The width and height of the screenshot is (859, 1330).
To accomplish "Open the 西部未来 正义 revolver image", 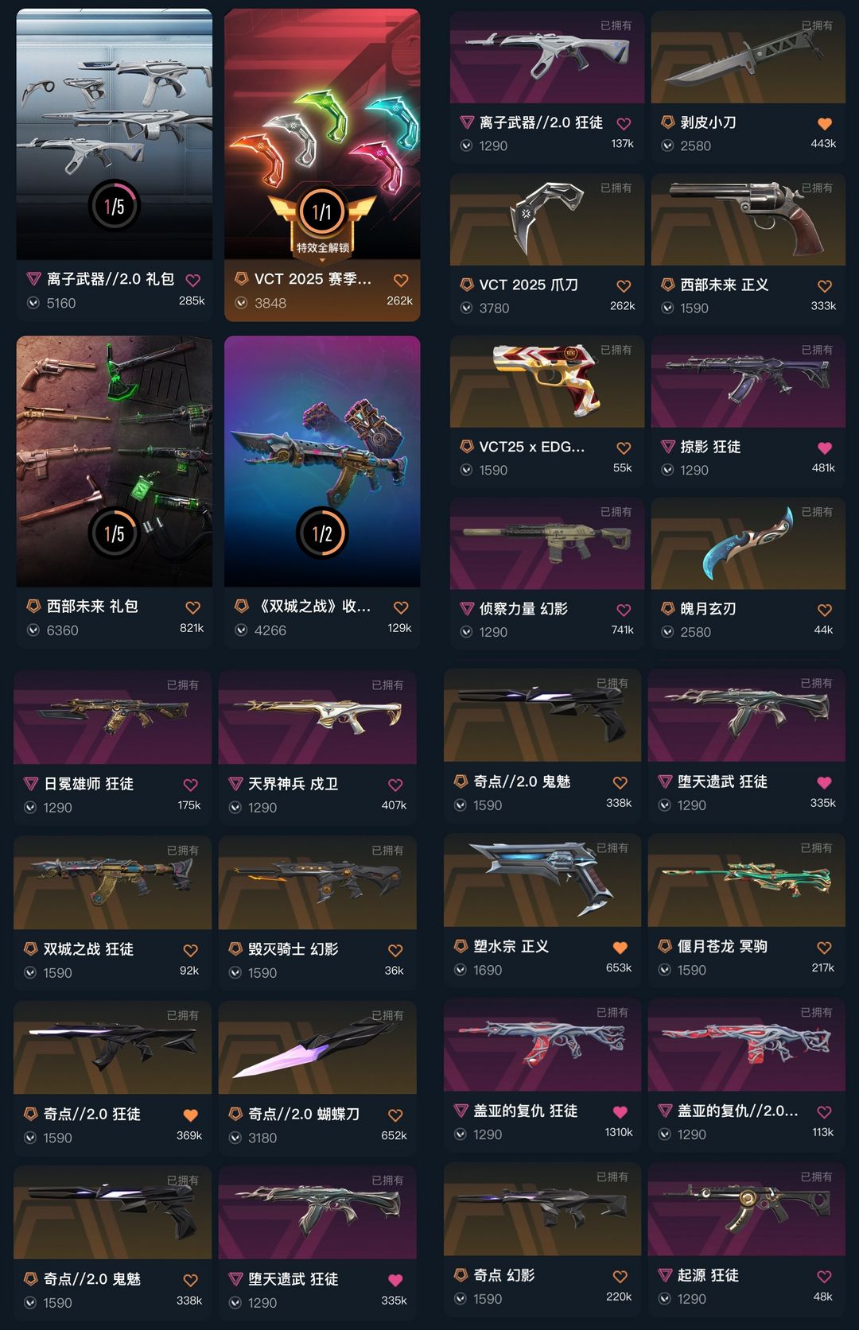I will [x=748, y=220].
